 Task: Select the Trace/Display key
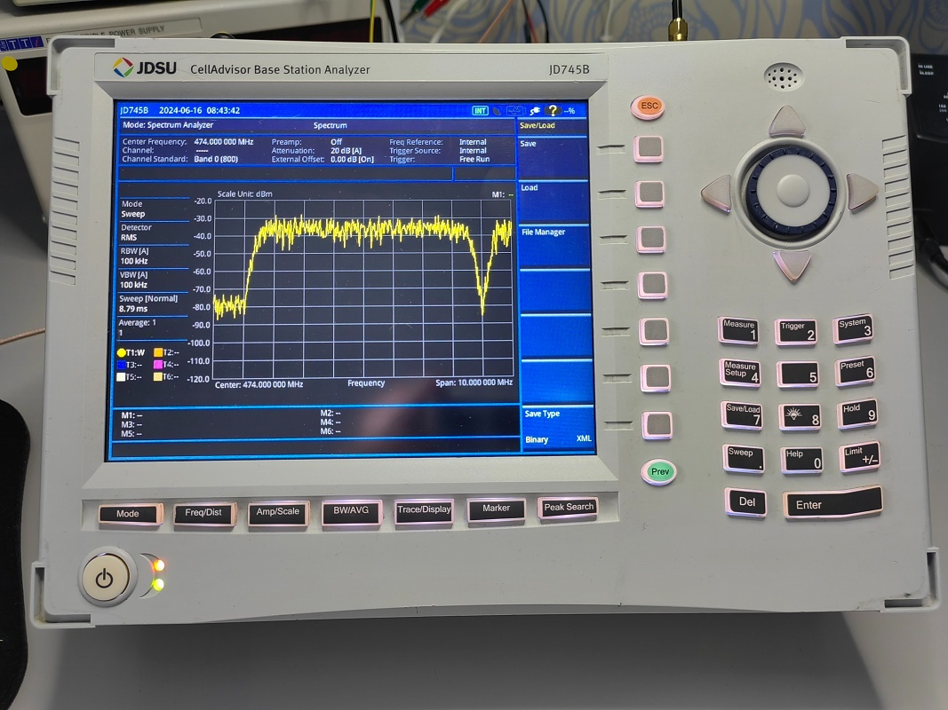tap(424, 509)
